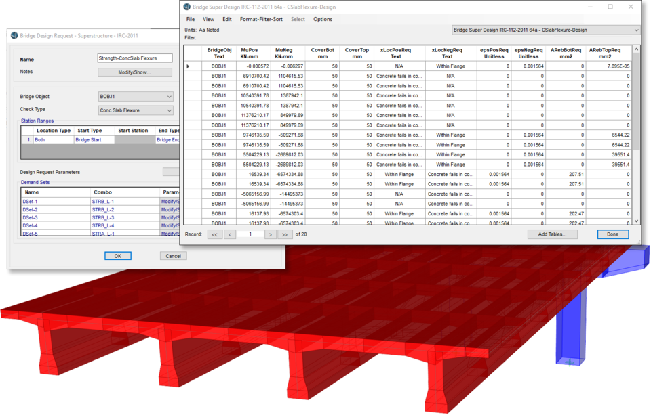Click the app icon in Bridge Super Design title bar
This screenshot has height=415, width=651.
point(186,7)
